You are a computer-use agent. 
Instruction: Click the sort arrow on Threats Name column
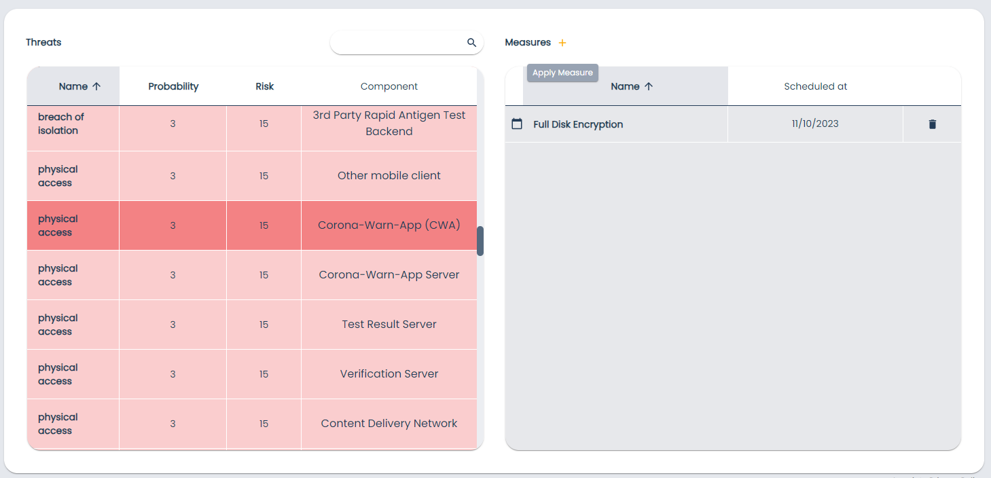tap(96, 86)
